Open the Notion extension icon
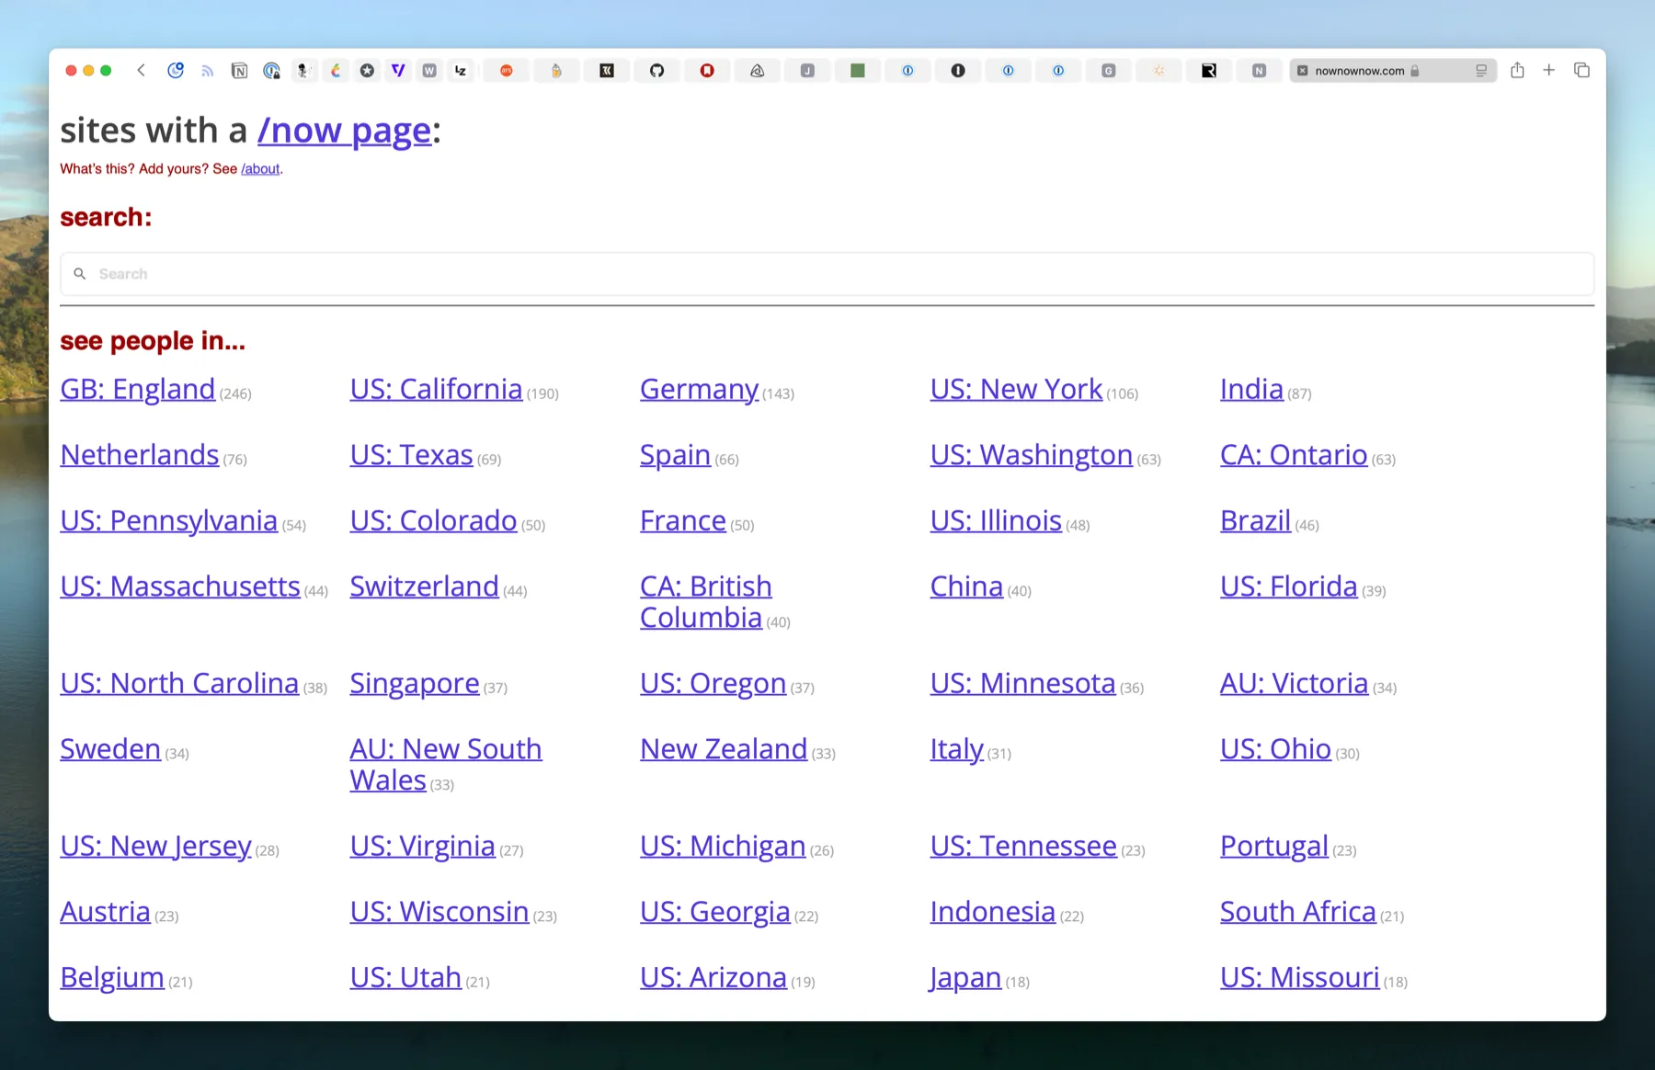Image resolution: width=1655 pixels, height=1070 pixels. click(239, 71)
